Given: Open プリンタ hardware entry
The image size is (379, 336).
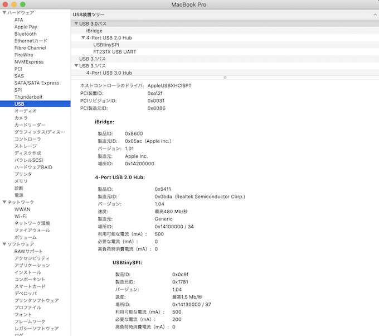Looking at the screenshot, I should pyautogui.click(x=23, y=174).
